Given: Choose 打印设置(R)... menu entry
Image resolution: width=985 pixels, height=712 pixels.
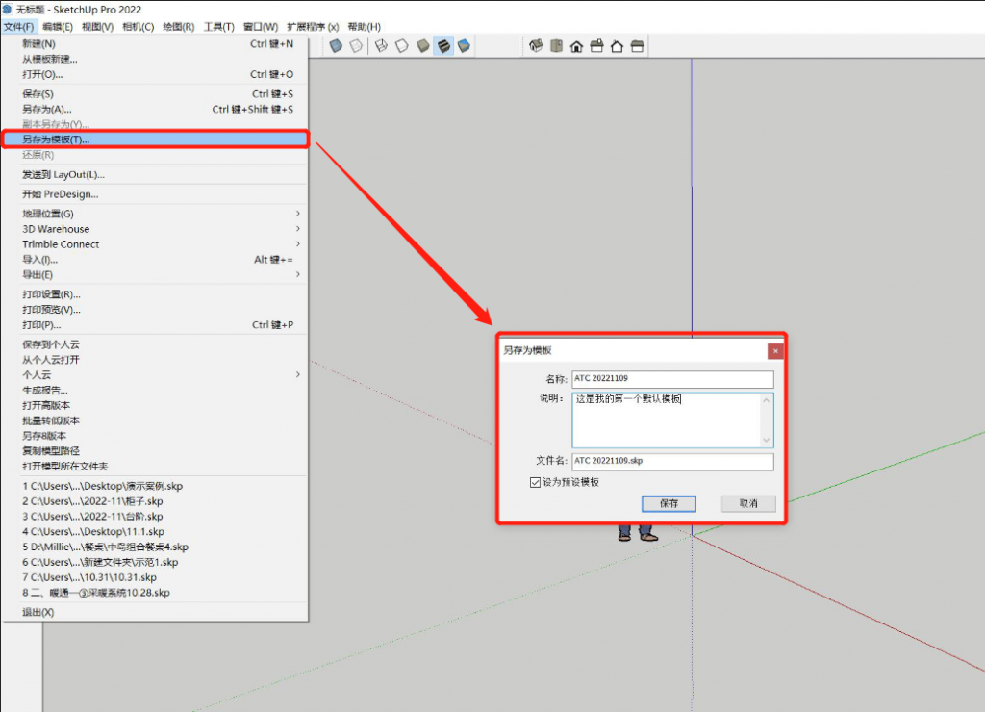Looking at the screenshot, I should [x=156, y=294].
